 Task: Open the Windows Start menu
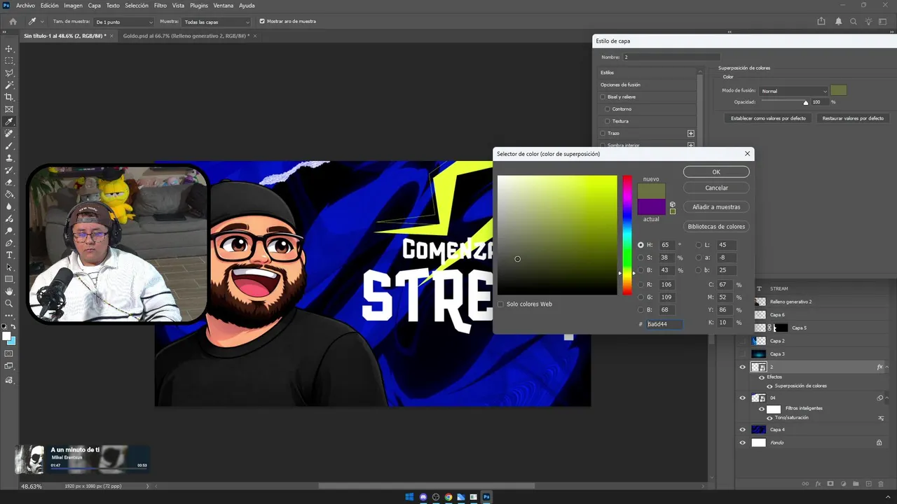click(410, 497)
